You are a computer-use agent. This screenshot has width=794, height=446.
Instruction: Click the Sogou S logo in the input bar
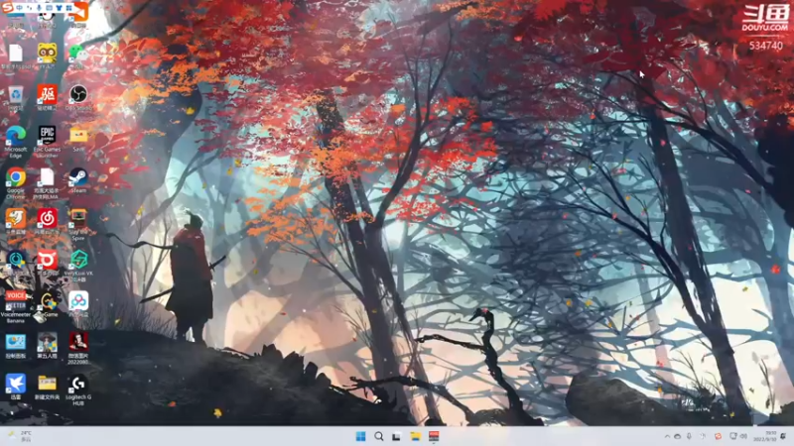(7, 7)
